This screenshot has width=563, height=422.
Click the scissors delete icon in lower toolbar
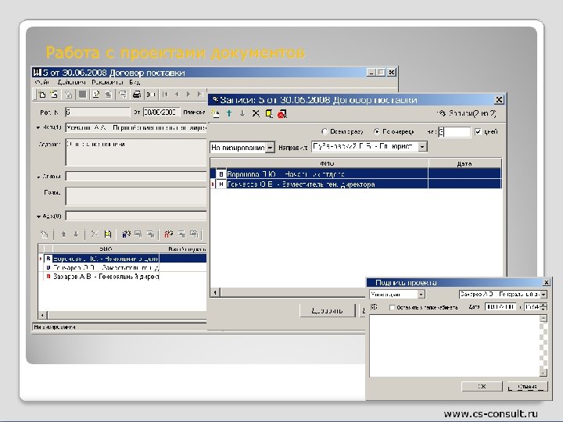95,234
